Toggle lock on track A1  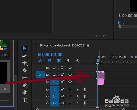[47, 89]
